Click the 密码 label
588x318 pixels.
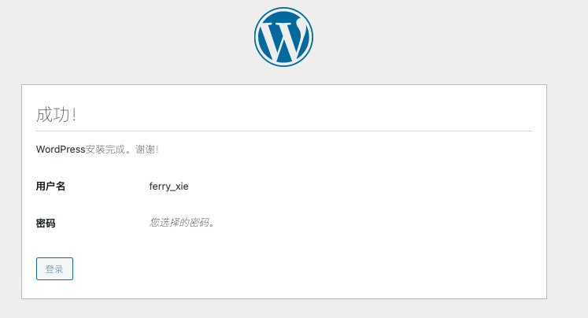[46, 223]
